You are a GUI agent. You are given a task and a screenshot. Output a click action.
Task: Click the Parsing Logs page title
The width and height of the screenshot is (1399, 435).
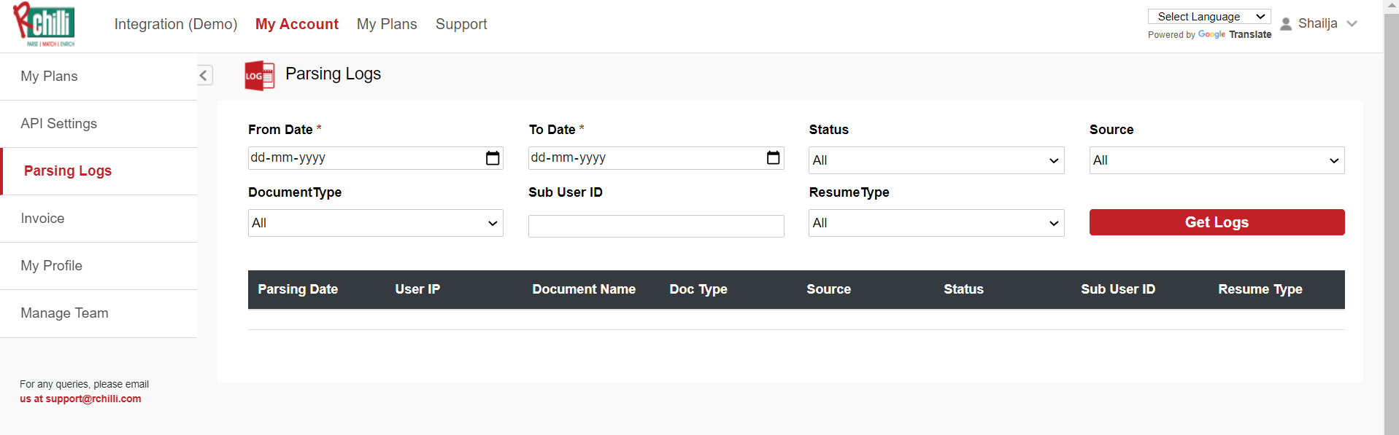tap(333, 74)
